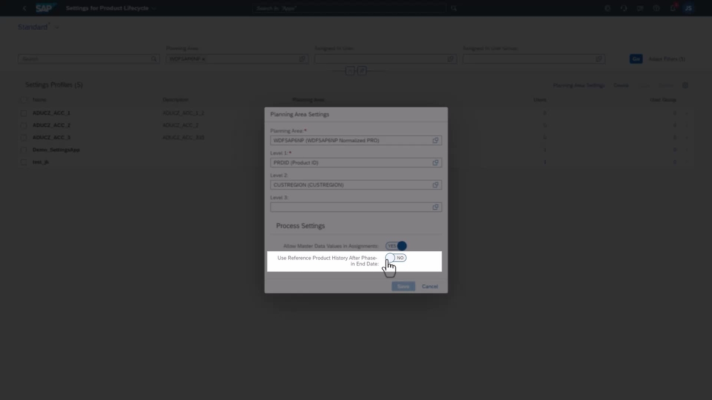Open notifications via the bell icon
The image size is (712, 400).
(673, 8)
